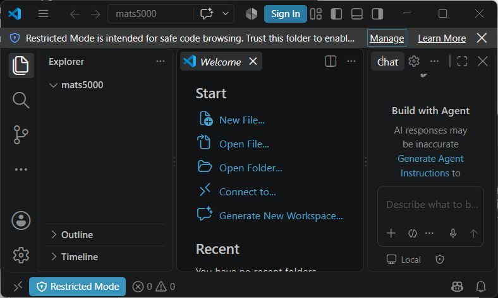Viewport: 498px width, 298px height.
Task: Open the Explorer view in activity bar
Action: pos(21,66)
